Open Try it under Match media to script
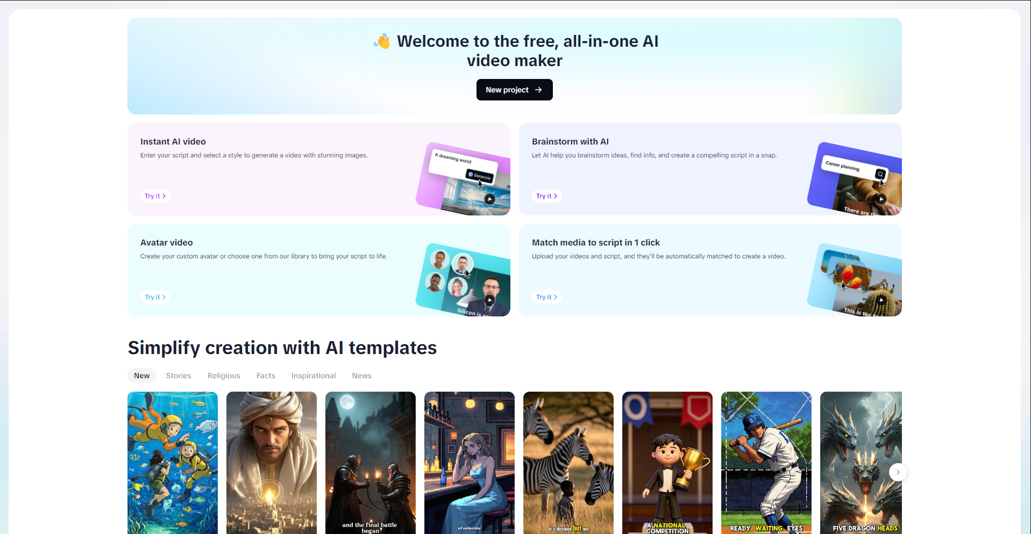The height and width of the screenshot is (534, 1031). [x=547, y=297]
